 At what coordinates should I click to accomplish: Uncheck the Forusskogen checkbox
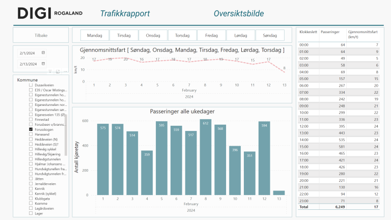(31, 129)
